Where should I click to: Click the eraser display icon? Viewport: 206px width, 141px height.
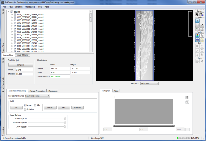[x=202, y=35]
